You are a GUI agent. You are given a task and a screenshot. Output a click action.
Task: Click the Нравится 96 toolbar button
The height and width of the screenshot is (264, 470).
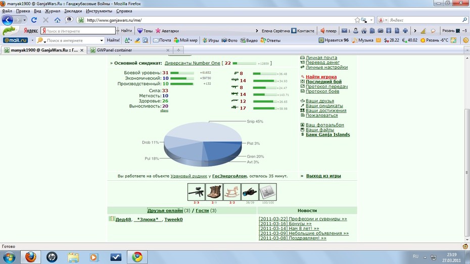tap(334, 40)
